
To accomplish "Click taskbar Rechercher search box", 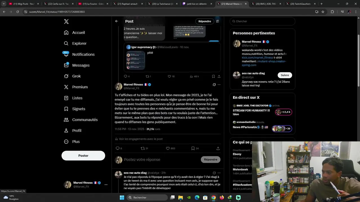I will click(x=147, y=198).
